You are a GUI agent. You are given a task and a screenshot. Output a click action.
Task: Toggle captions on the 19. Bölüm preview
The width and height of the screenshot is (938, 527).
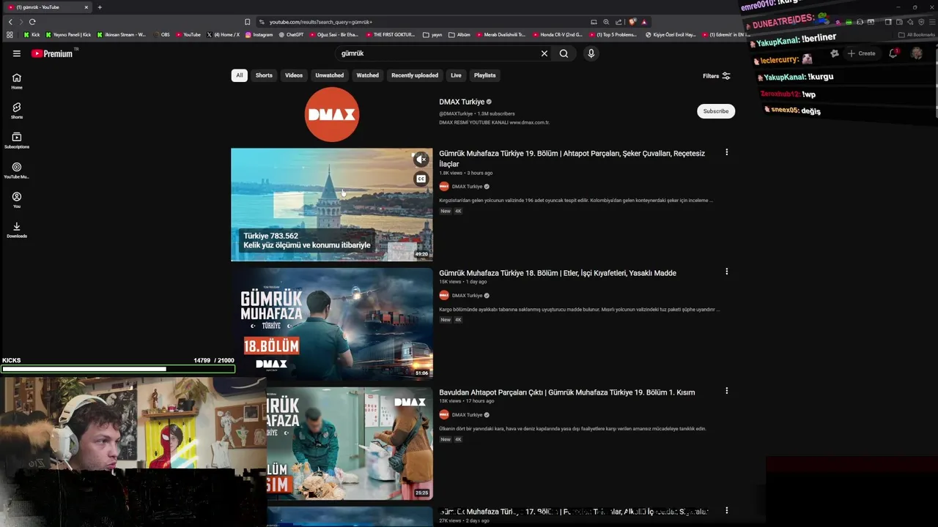(x=421, y=179)
